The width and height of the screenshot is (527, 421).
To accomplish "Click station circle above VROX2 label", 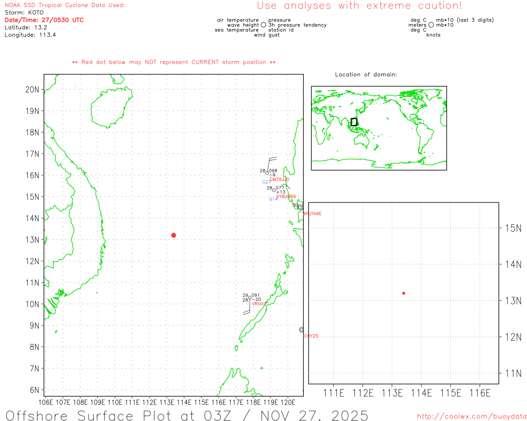I will 250,298.
